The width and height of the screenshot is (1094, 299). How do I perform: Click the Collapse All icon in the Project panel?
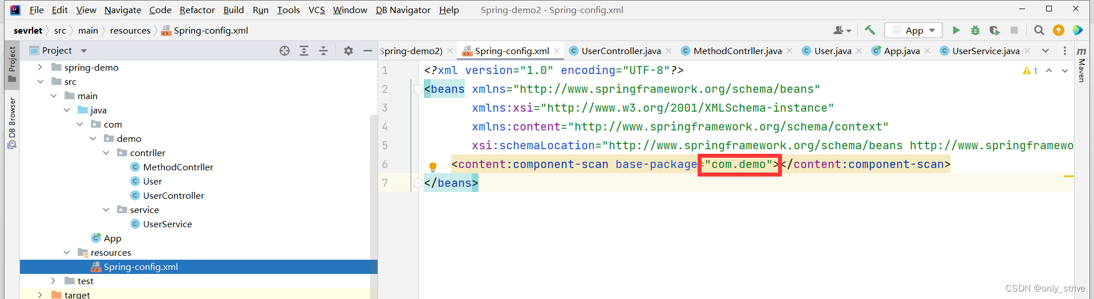coord(323,51)
